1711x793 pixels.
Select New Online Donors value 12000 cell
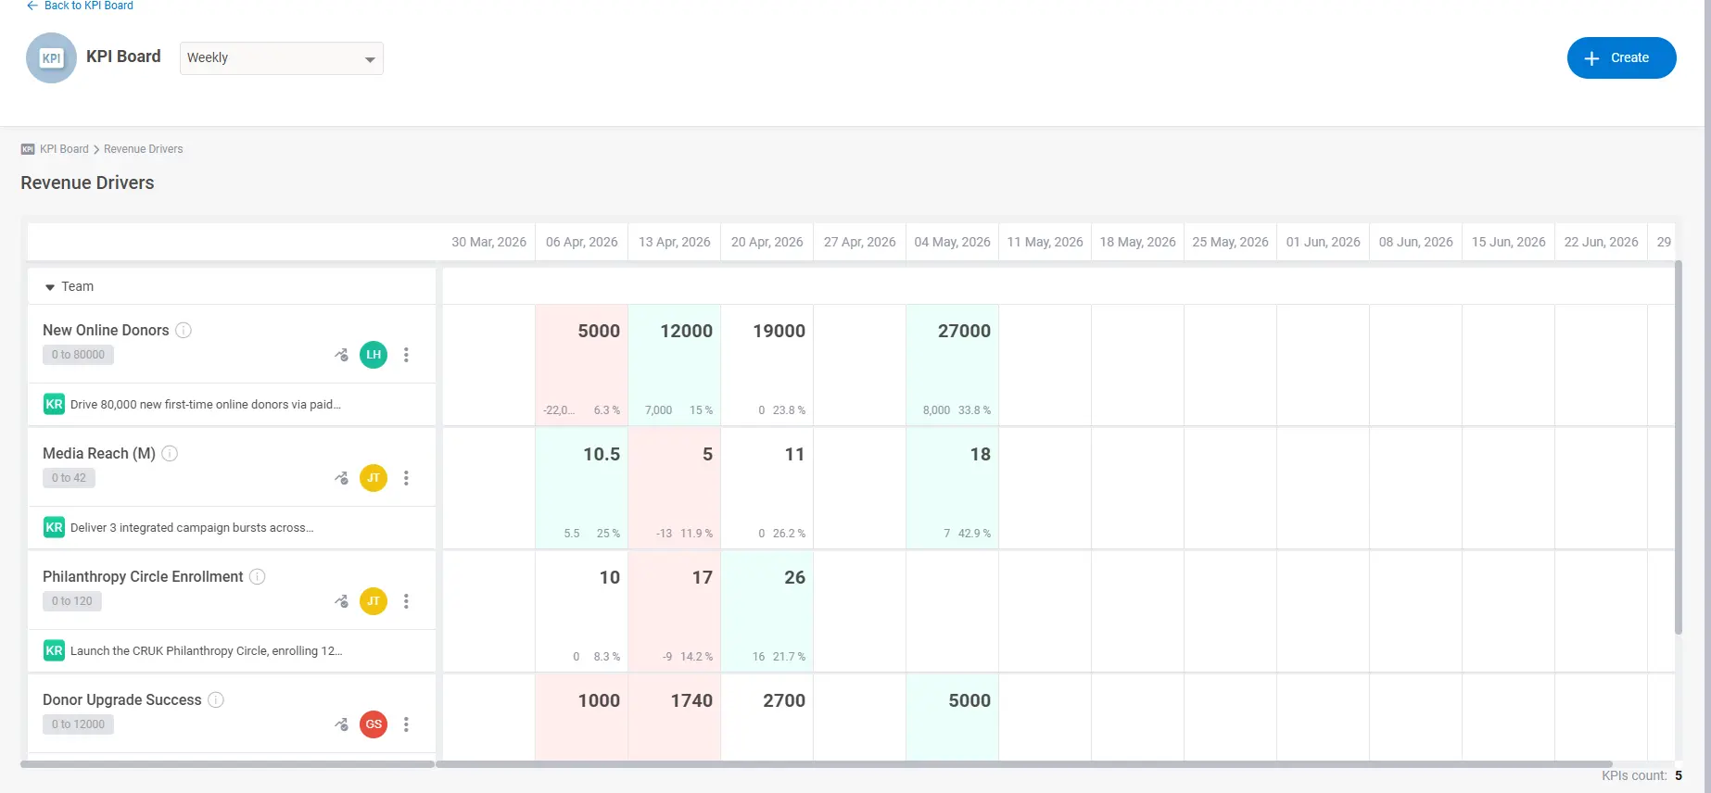click(x=675, y=365)
